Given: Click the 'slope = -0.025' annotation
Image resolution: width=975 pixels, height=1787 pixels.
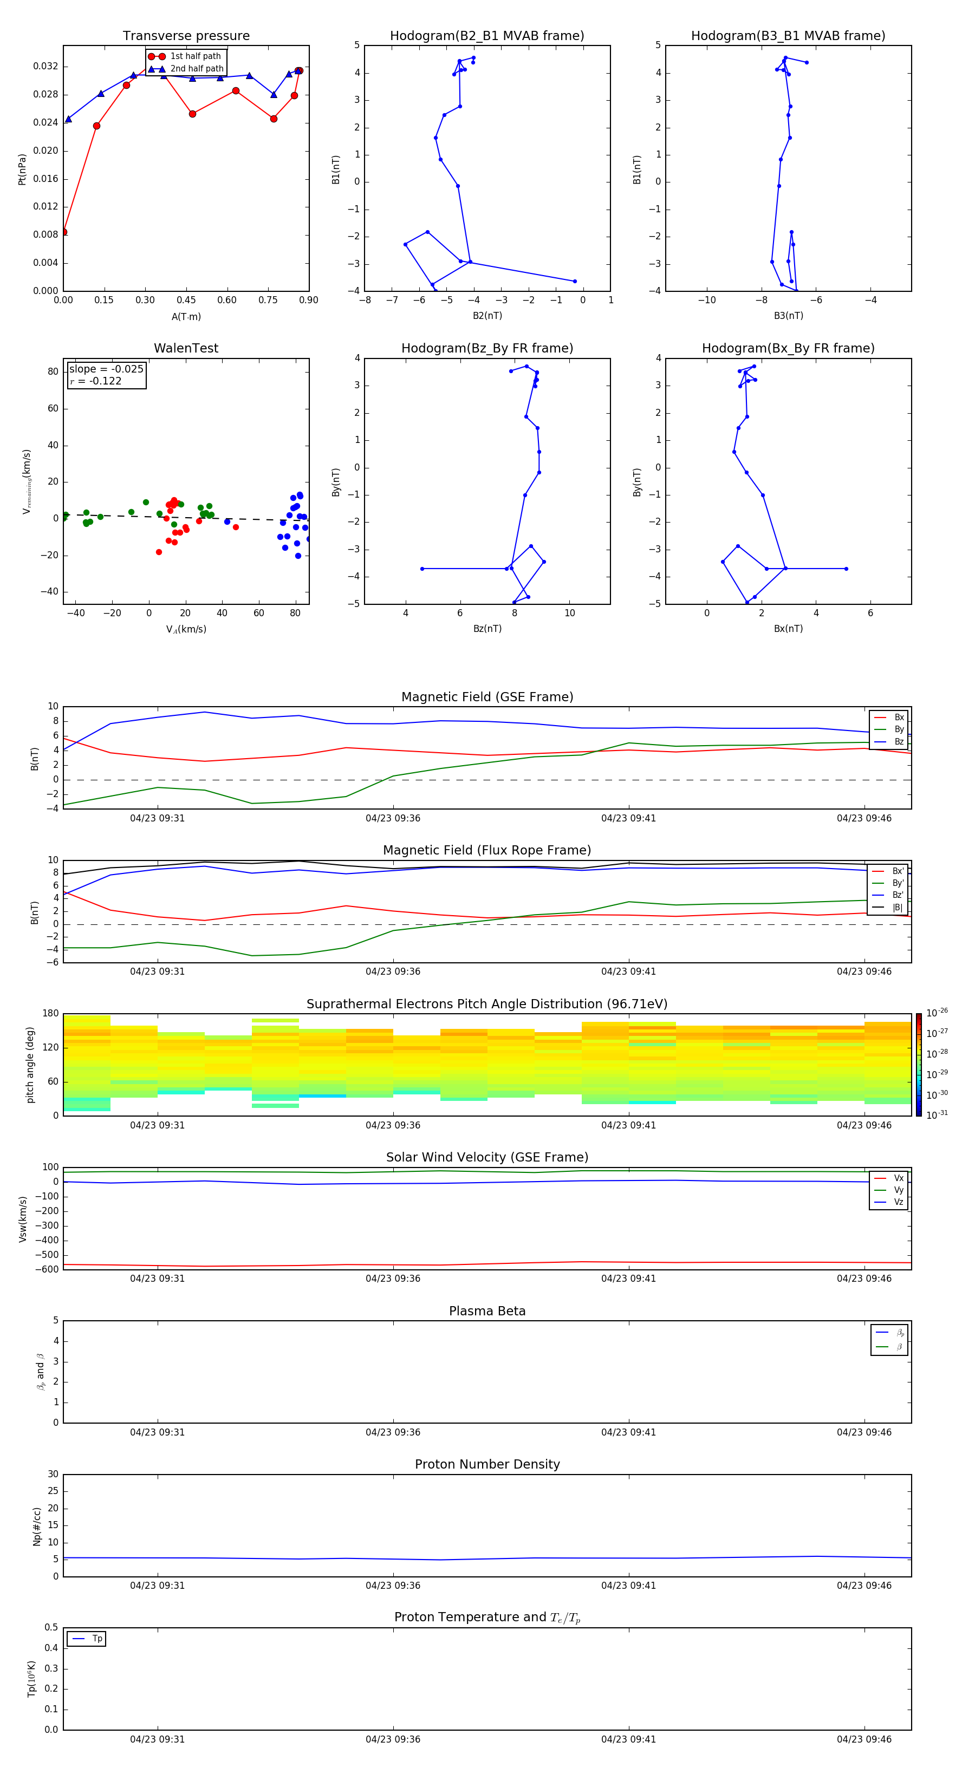Looking at the screenshot, I should [x=106, y=369].
